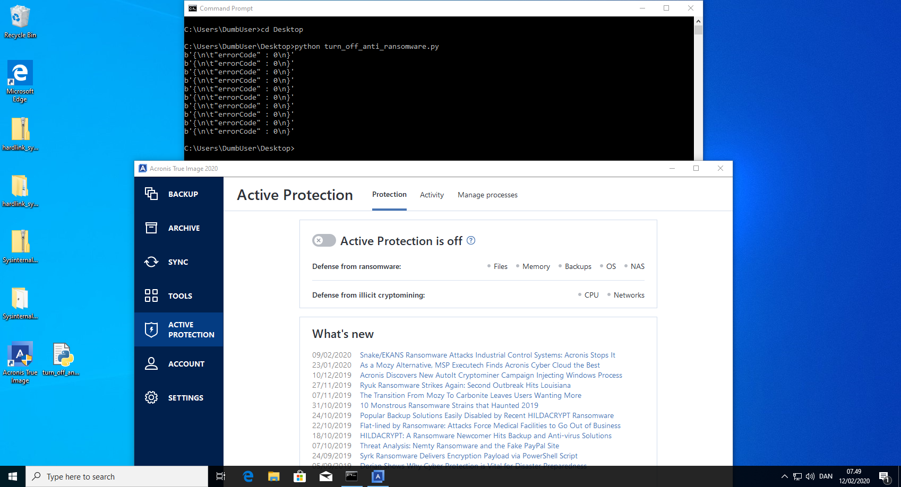Open Ryuk Ransomware Strikes Again link
Viewport: 901px width, 487px height.
465,386
